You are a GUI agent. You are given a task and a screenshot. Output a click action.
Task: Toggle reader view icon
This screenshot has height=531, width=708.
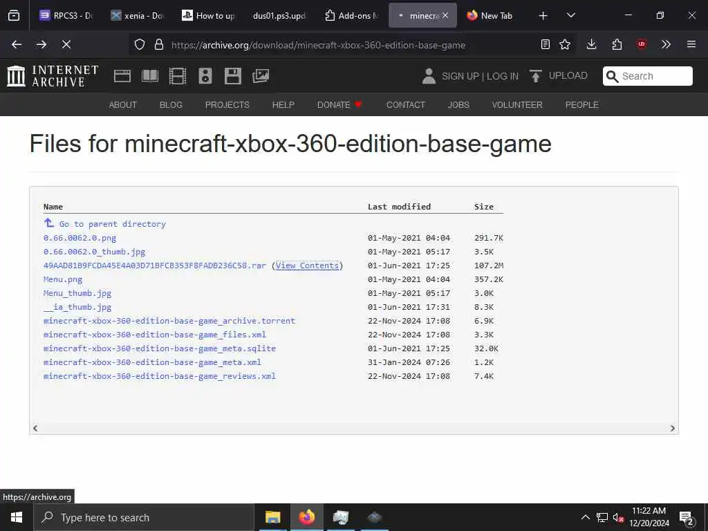click(x=546, y=44)
